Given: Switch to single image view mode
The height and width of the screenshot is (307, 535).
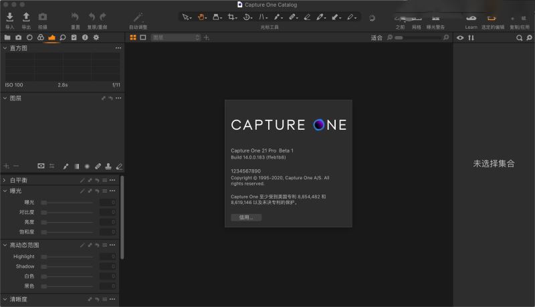Looking at the screenshot, I should coord(143,38).
